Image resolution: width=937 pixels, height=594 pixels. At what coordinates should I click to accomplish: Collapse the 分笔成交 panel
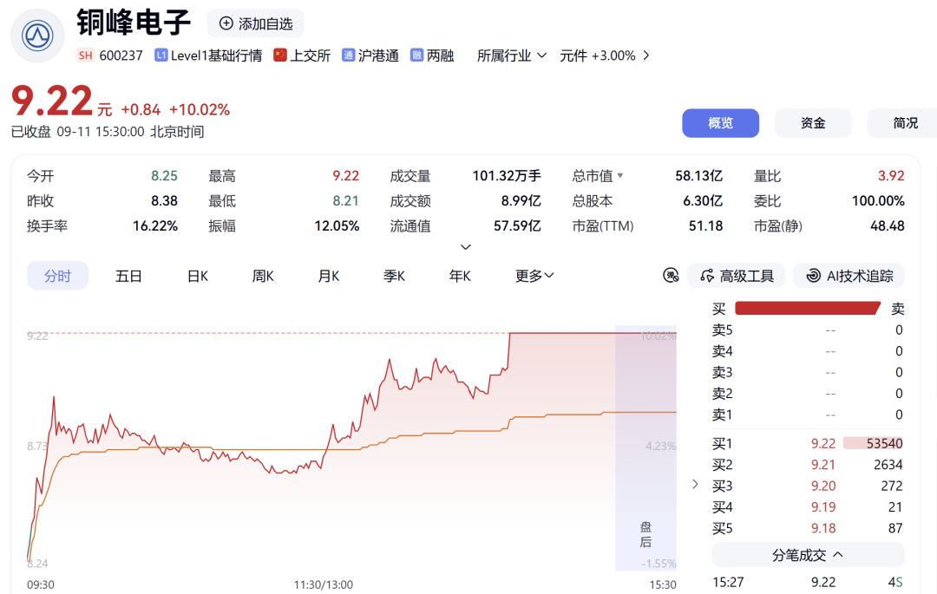(808, 555)
